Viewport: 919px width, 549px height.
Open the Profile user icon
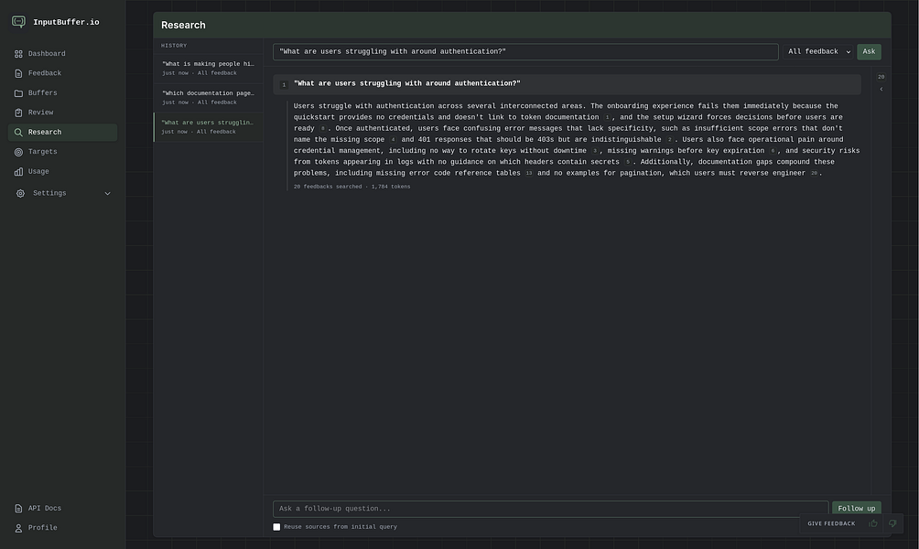click(x=18, y=528)
